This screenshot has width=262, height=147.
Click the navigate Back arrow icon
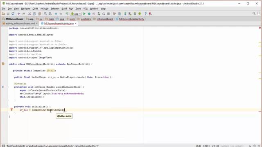56,14
